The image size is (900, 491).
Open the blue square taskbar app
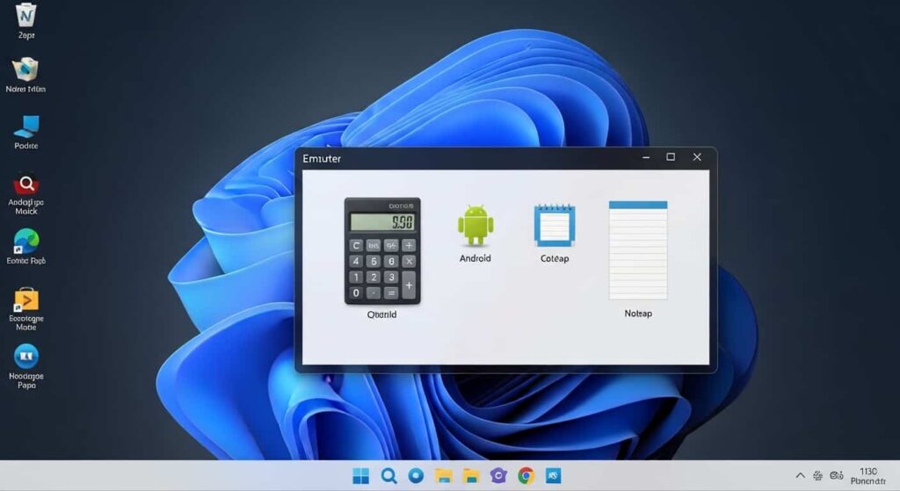click(x=554, y=475)
